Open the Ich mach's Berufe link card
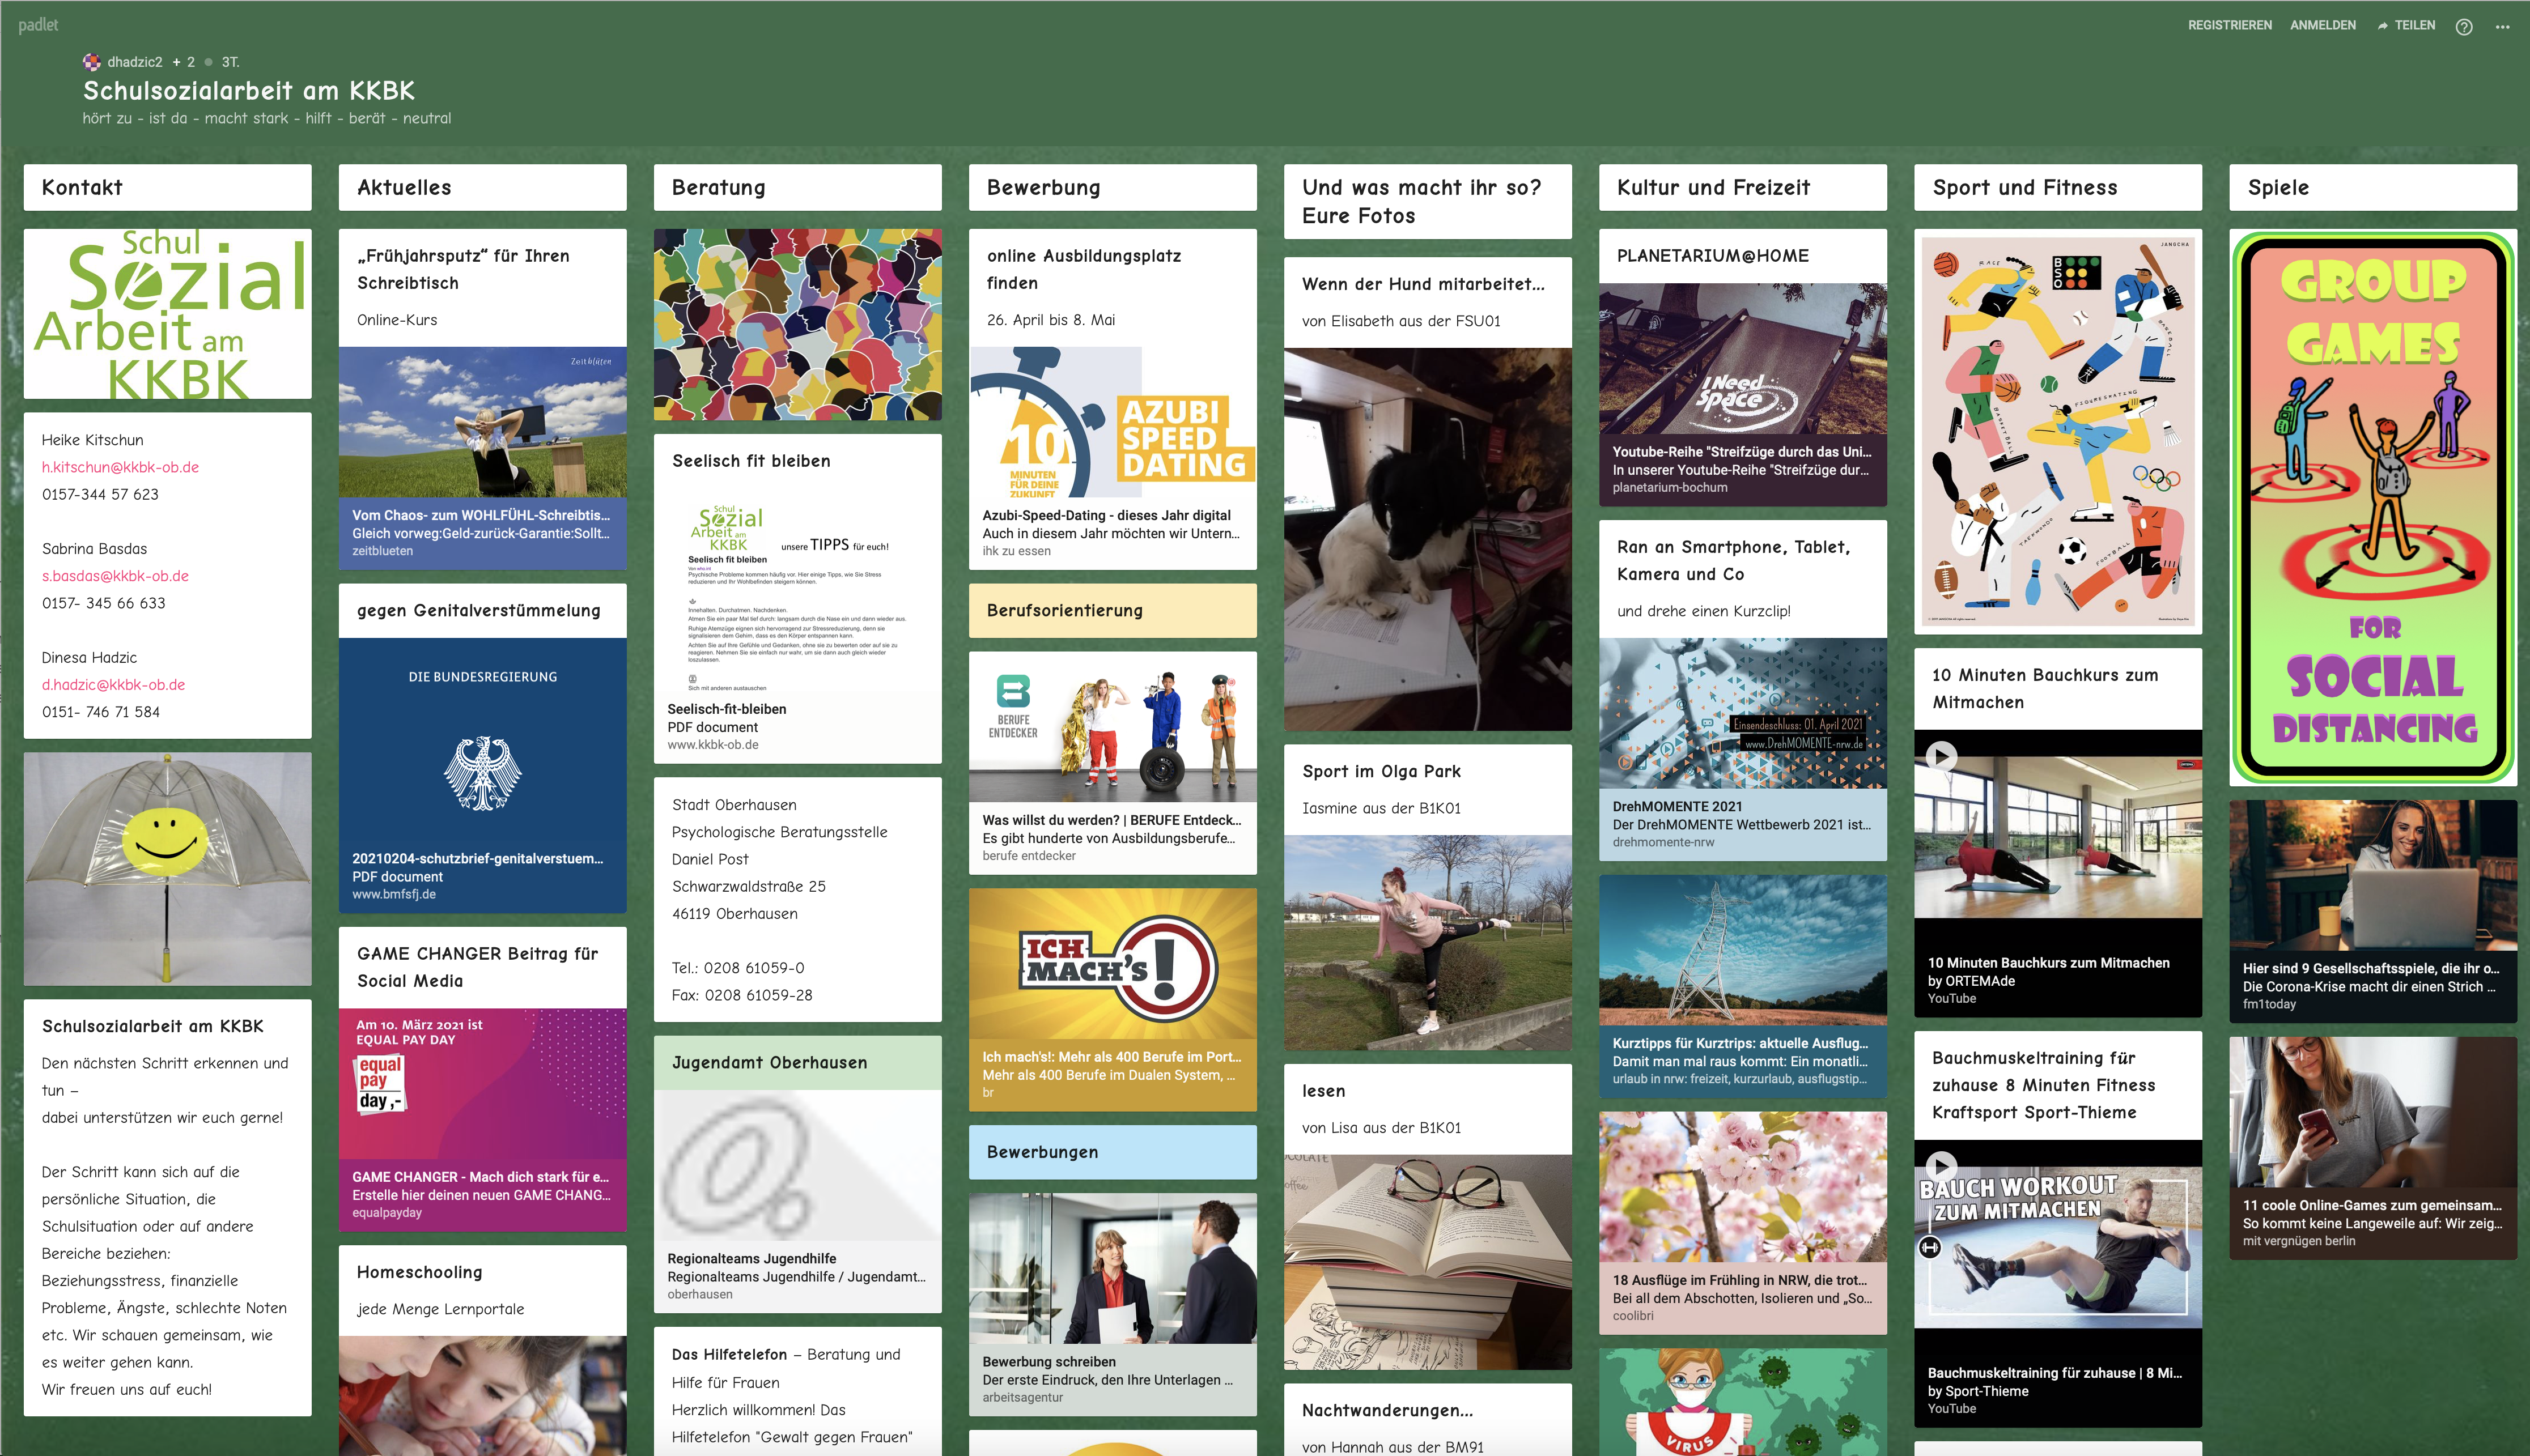The image size is (2530, 1456). tap(1113, 1000)
